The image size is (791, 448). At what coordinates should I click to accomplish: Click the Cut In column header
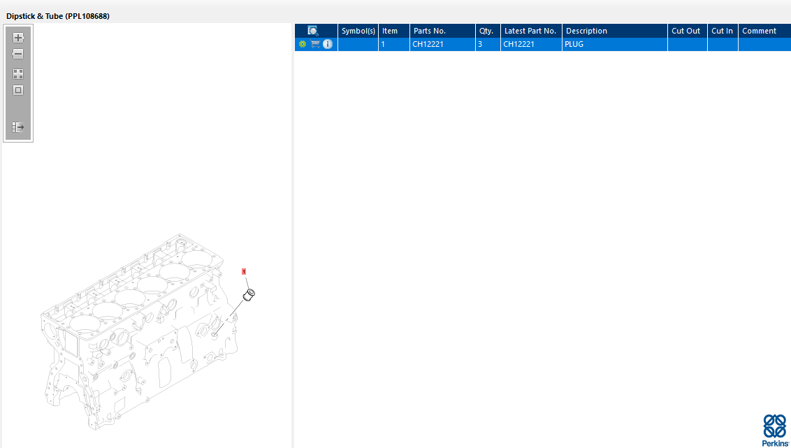(723, 31)
